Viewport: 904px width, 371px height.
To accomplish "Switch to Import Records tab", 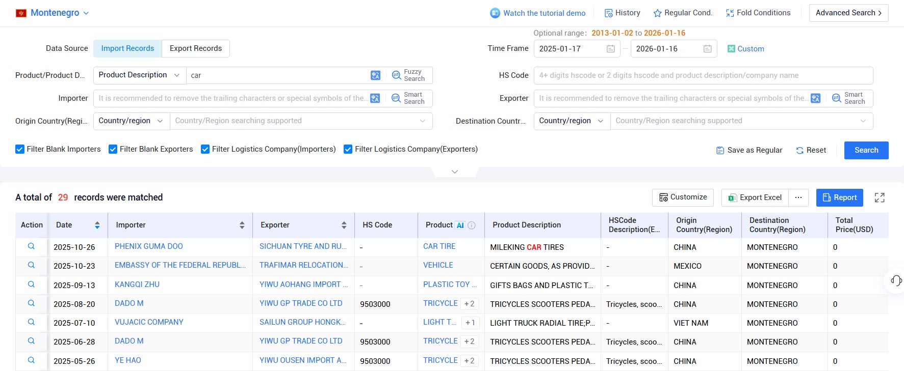I will point(127,48).
